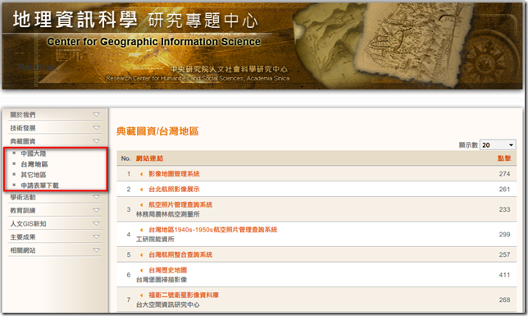Click the orange arrow beside 台灣航照整合查詢系統
This screenshot has width=528, height=316.
pos(141,255)
